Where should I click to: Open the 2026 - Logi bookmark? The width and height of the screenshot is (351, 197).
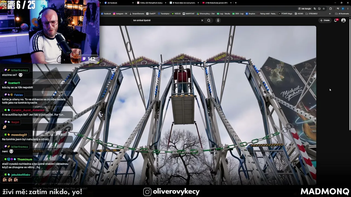(238, 13)
